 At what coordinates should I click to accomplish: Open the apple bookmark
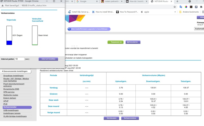(145, 12)
